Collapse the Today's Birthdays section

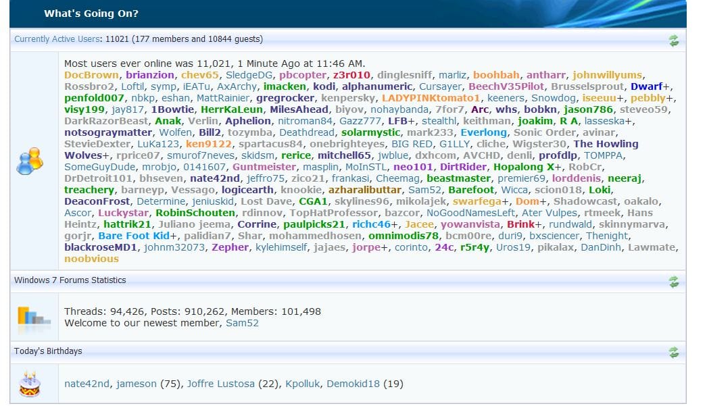(674, 353)
